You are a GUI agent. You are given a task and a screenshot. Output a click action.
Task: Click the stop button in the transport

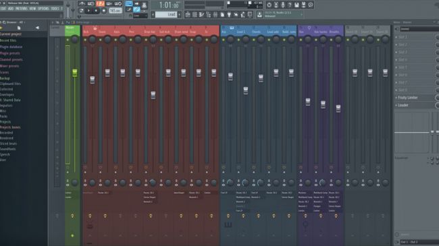(96, 11)
